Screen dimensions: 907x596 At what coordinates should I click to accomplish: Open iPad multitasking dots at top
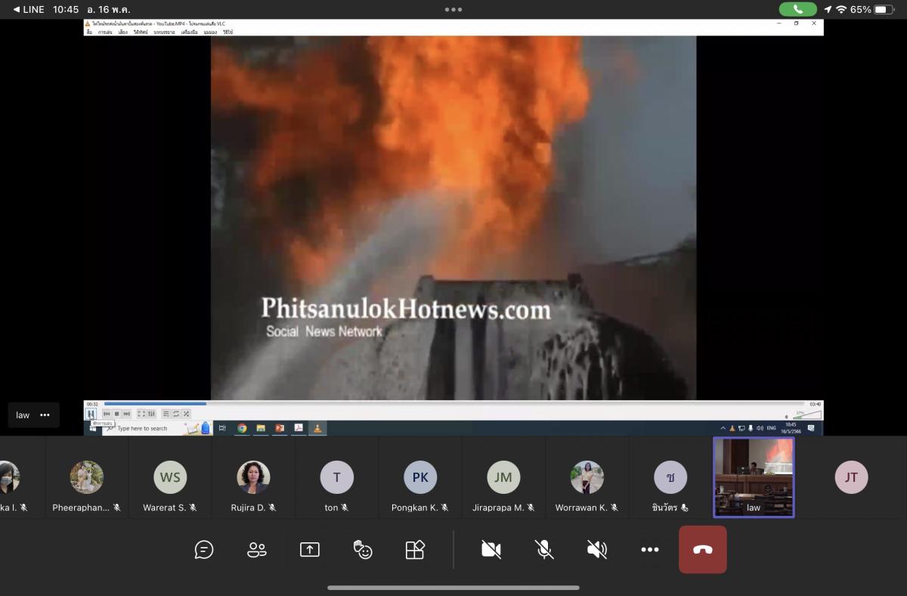click(453, 10)
